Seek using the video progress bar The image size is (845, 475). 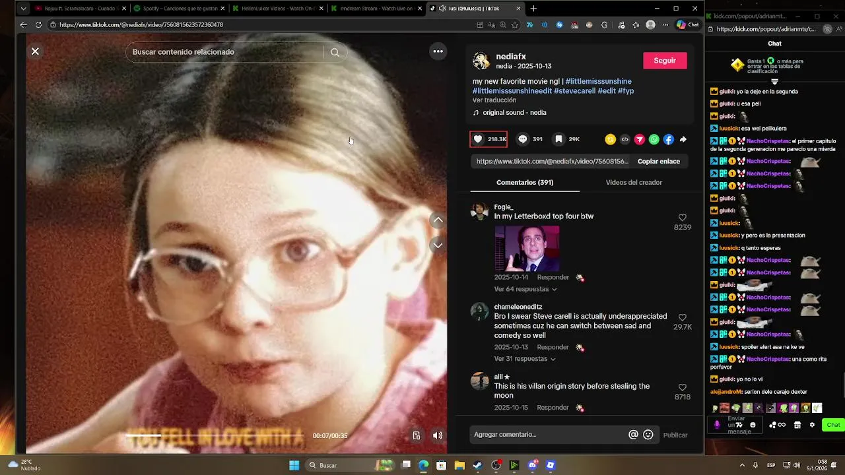[x=215, y=435]
